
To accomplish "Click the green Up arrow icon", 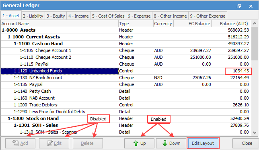I will tap(136, 143).
